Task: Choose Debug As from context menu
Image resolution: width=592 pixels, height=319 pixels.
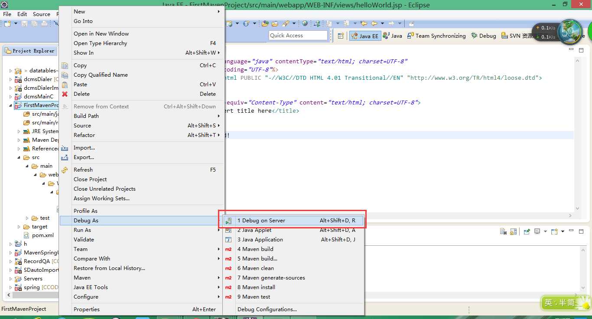Action: [142, 221]
